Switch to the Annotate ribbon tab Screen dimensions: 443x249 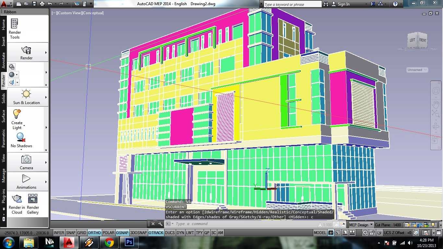(x=4, y=60)
